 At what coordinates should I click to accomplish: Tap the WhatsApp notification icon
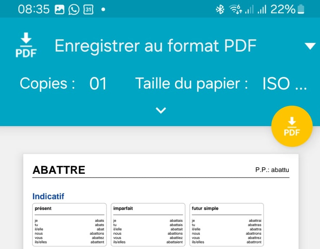click(x=74, y=10)
